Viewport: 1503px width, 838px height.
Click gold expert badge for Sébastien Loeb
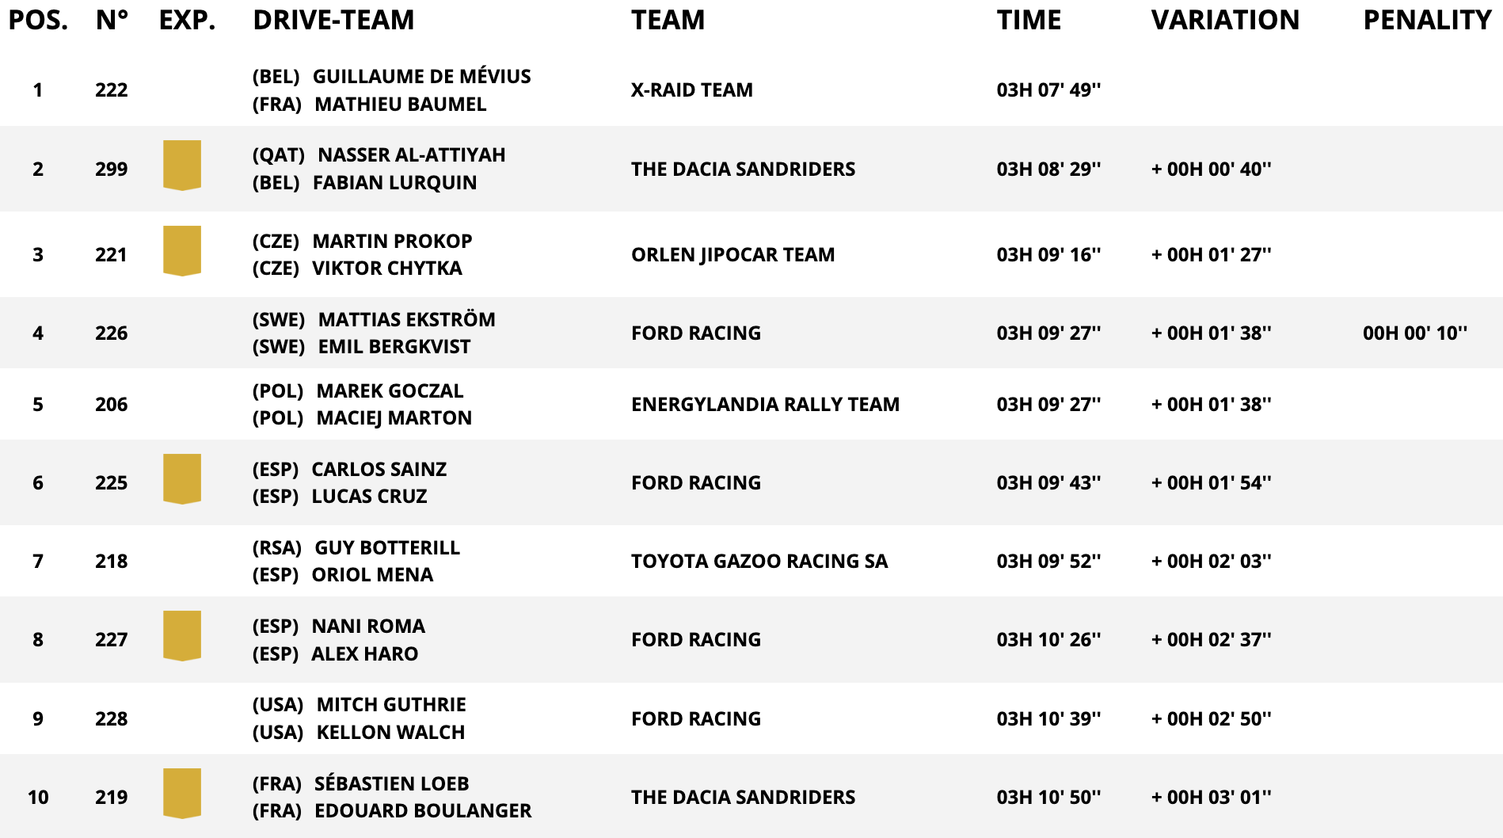182,794
